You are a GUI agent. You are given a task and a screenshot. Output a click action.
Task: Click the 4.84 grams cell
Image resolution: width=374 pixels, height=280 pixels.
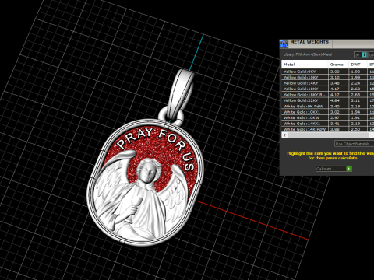[x=338, y=100]
